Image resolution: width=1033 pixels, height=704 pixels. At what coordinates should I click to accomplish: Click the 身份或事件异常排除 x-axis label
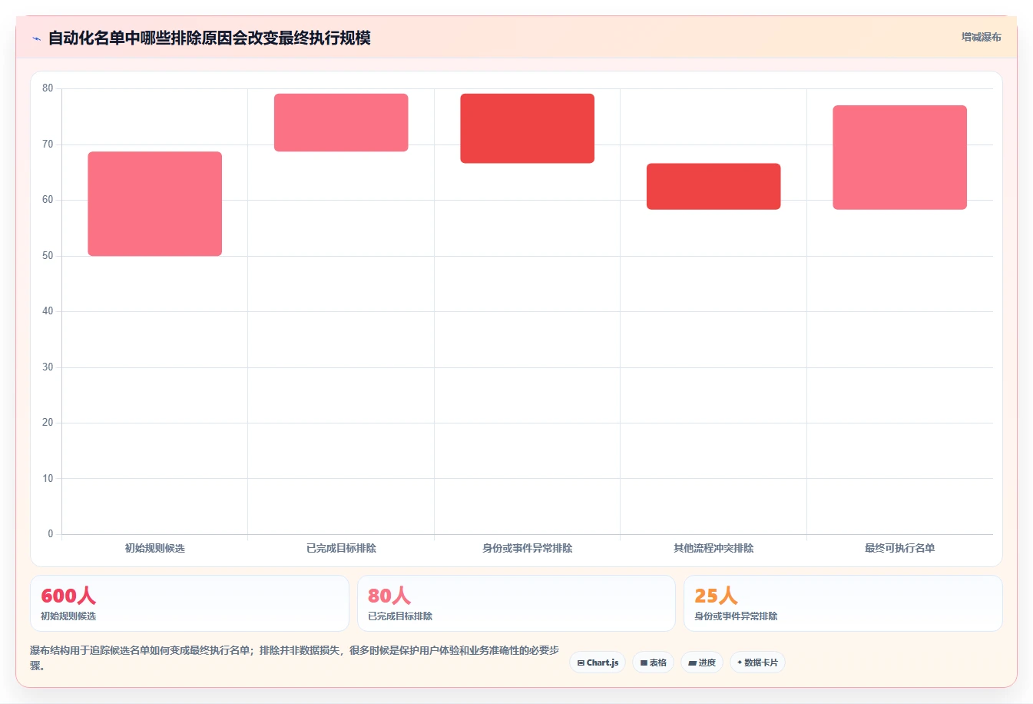point(528,548)
